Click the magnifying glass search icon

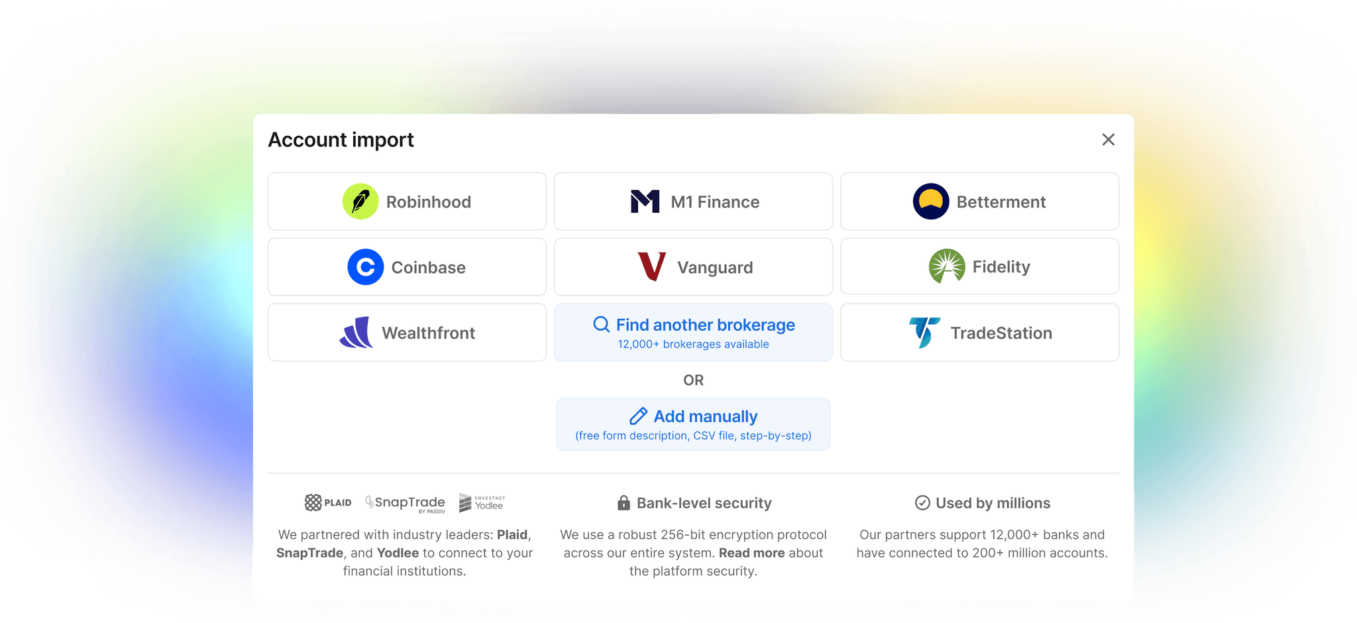pos(601,325)
